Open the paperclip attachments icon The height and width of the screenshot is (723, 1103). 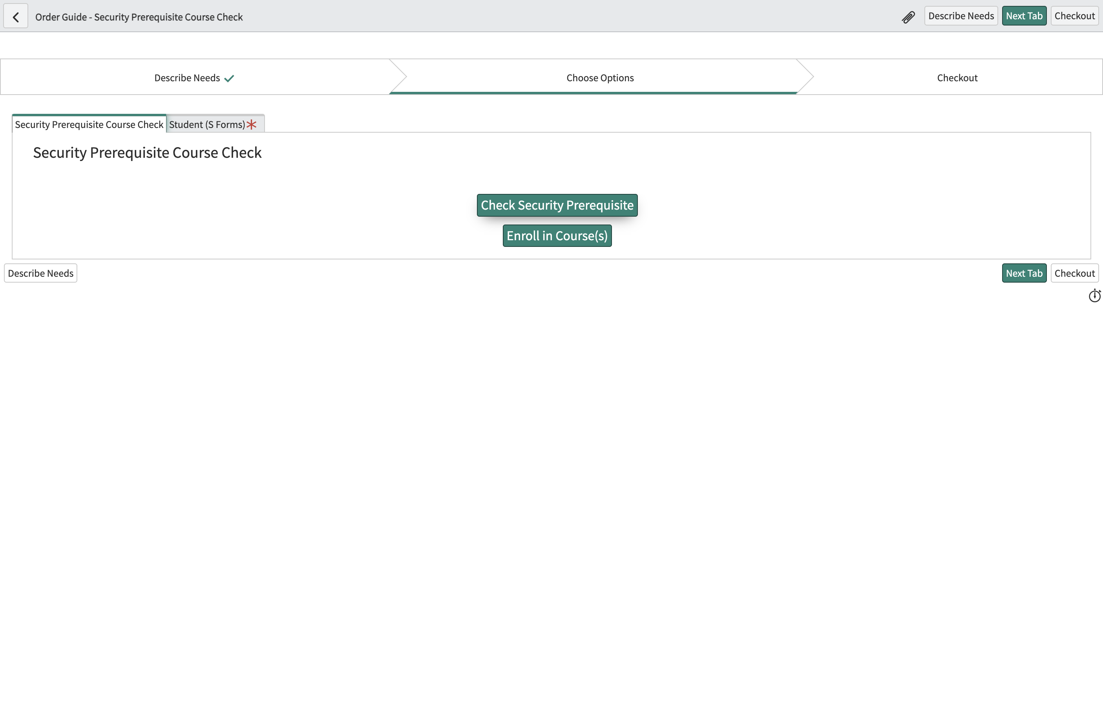908,17
